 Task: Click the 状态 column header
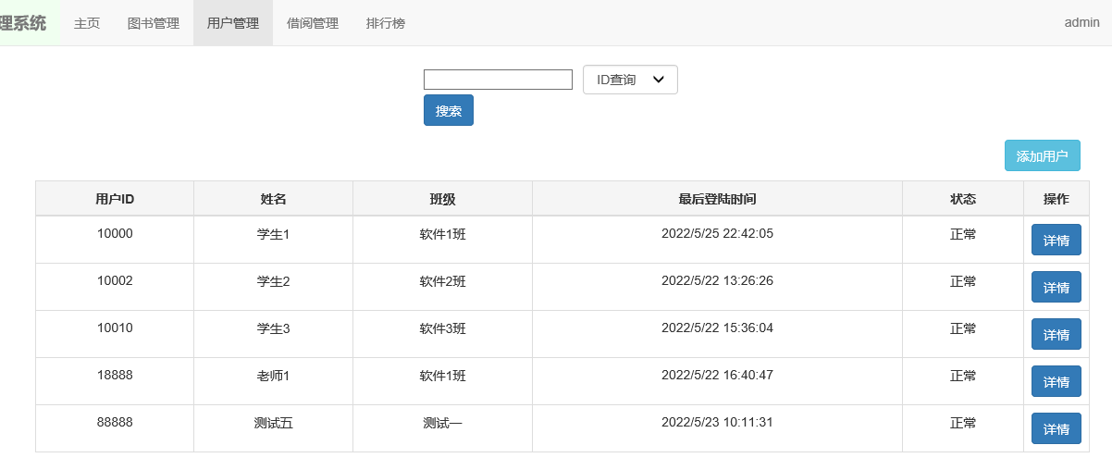coord(963,198)
